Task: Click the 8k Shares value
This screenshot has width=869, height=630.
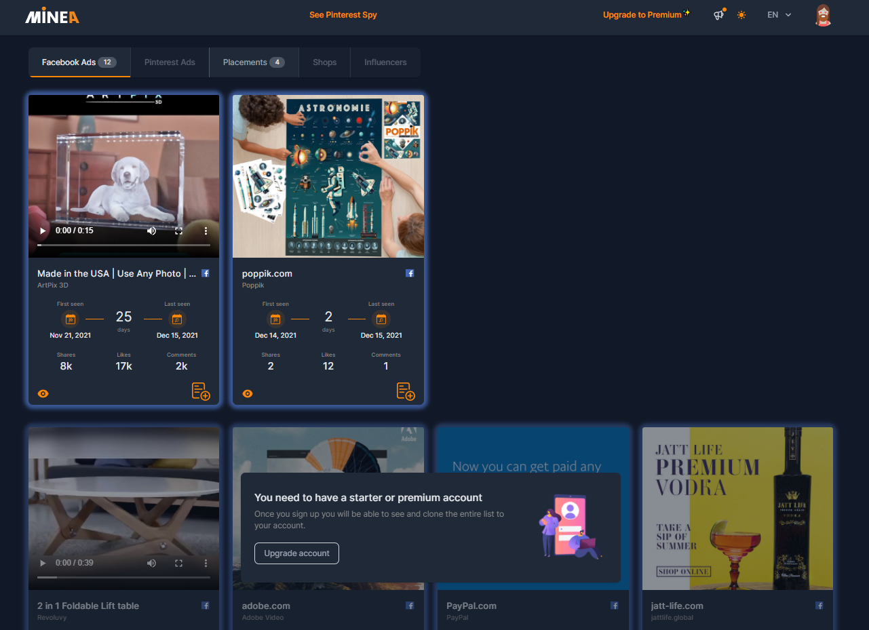Action: coord(66,366)
